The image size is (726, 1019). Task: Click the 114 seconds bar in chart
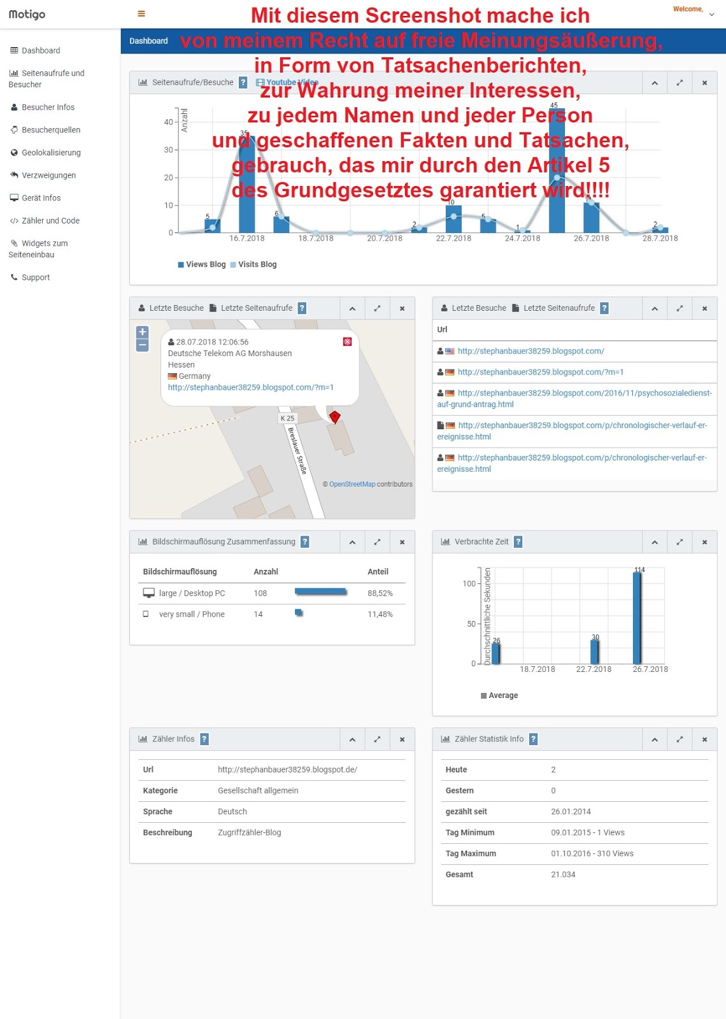click(x=637, y=618)
